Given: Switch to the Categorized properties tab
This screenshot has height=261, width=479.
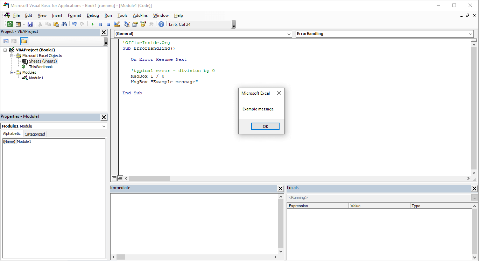Looking at the screenshot, I should [35, 134].
